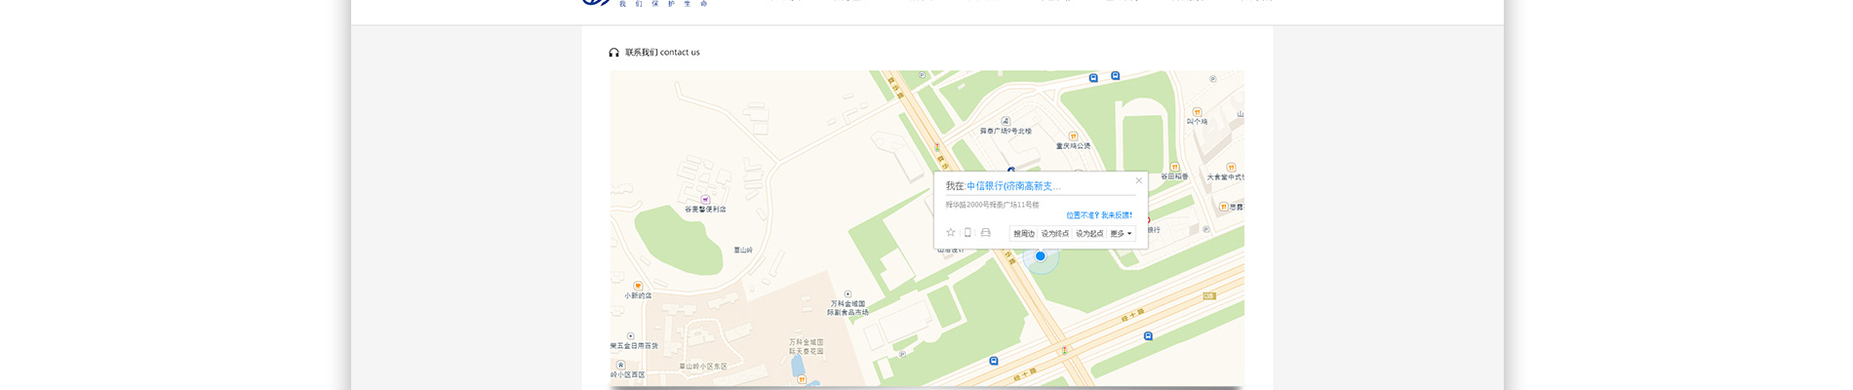This screenshot has width=1853, height=390.
Task: Open the 中信银行 location title link
Action: click(1013, 186)
